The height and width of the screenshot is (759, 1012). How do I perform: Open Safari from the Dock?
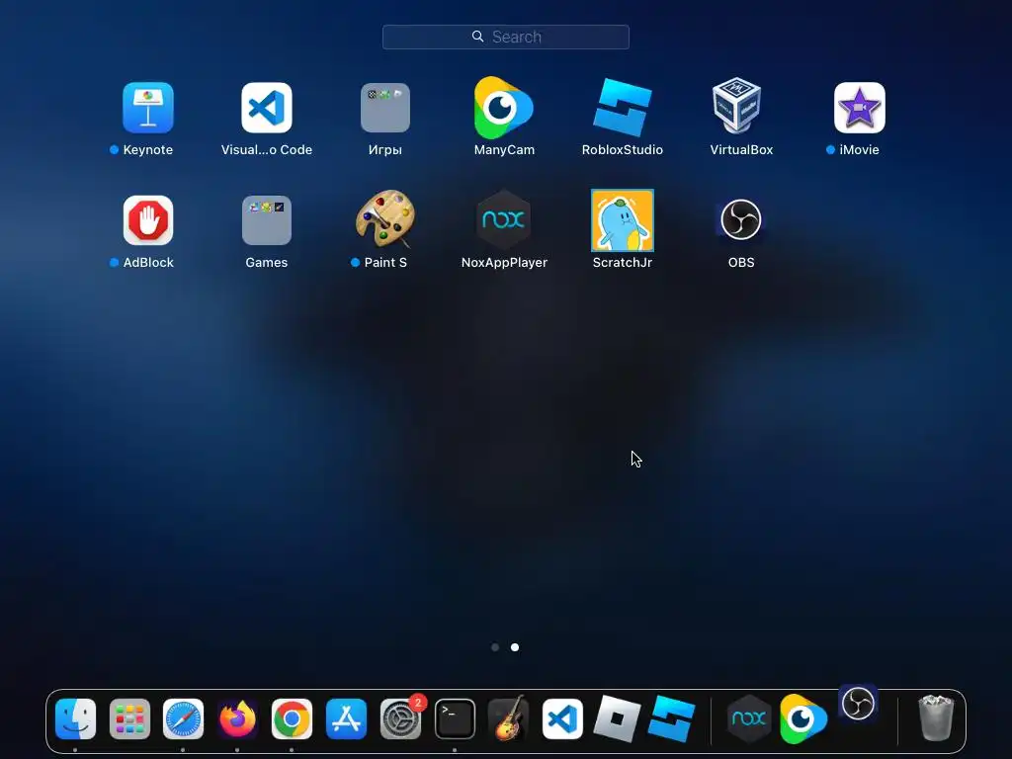point(183,718)
